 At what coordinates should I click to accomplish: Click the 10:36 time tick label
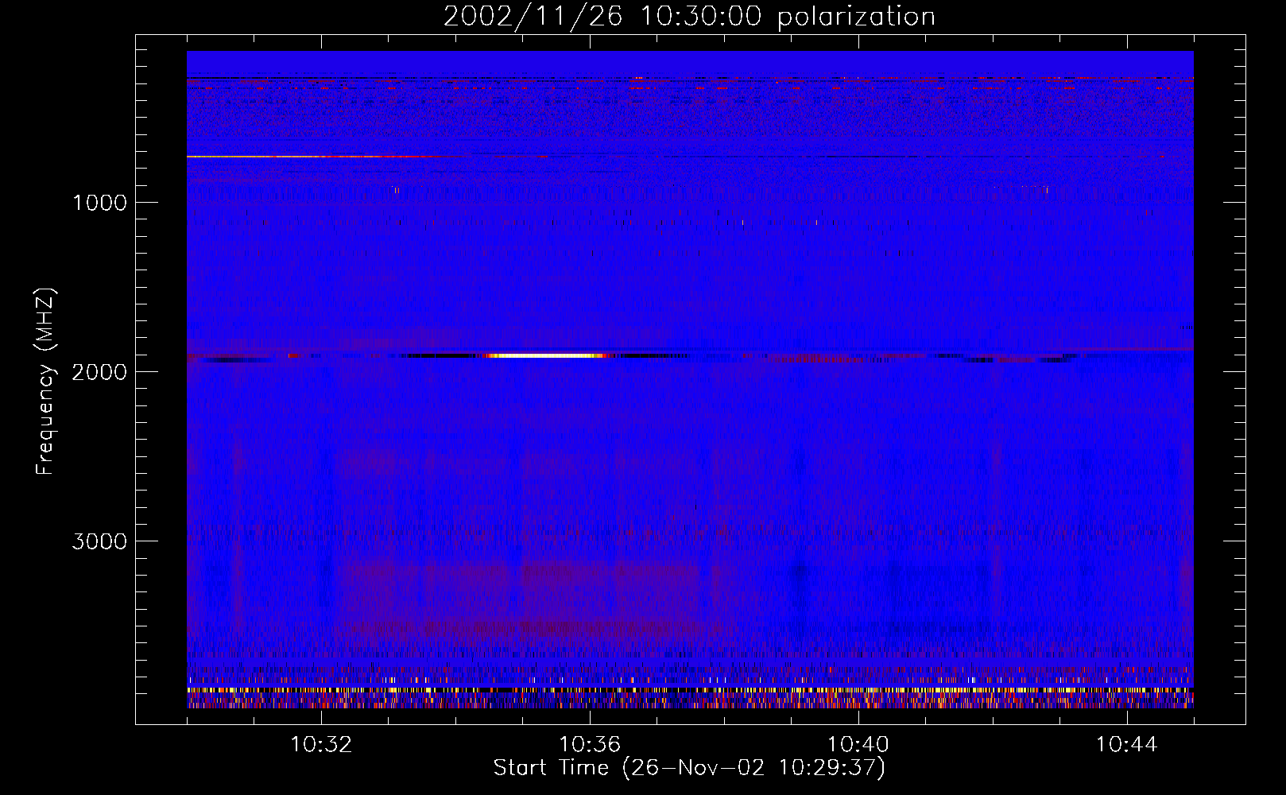click(590, 745)
